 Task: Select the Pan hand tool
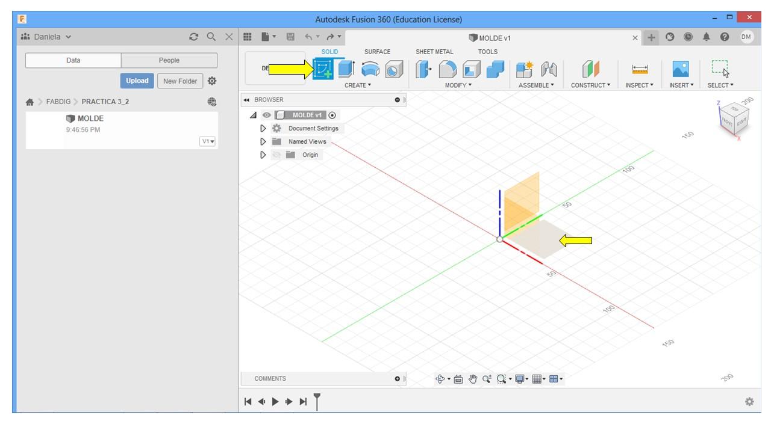coord(473,379)
